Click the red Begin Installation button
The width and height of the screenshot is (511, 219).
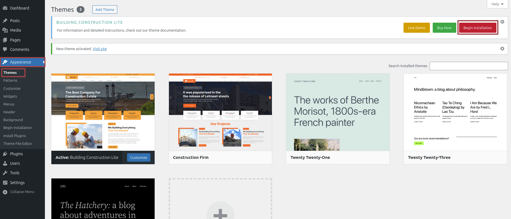tap(478, 28)
